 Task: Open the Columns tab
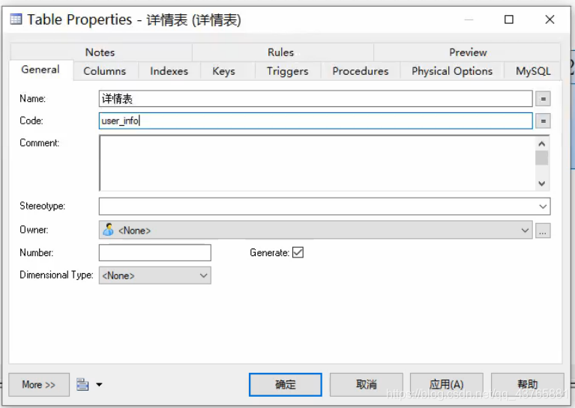click(x=104, y=71)
